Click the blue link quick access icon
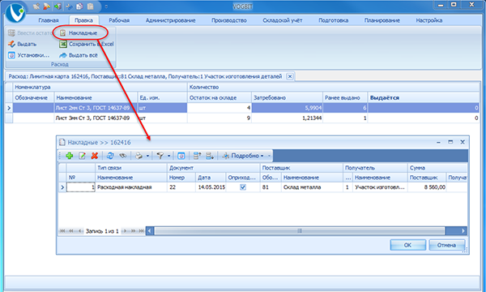 click(x=69, y=6)
